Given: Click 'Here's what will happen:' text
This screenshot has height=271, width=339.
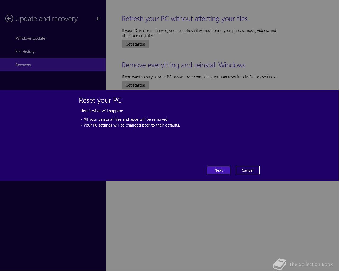Looking at the screenshot, I should pos(101,111).
